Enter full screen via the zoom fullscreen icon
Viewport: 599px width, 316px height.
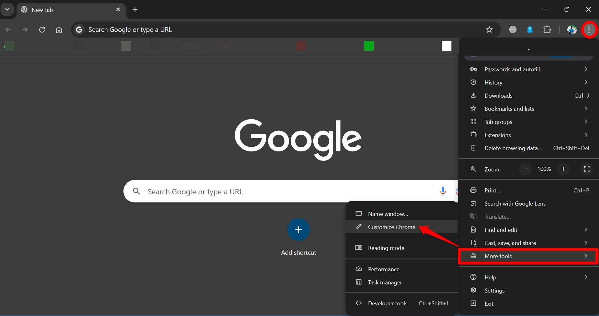point(586,169)
